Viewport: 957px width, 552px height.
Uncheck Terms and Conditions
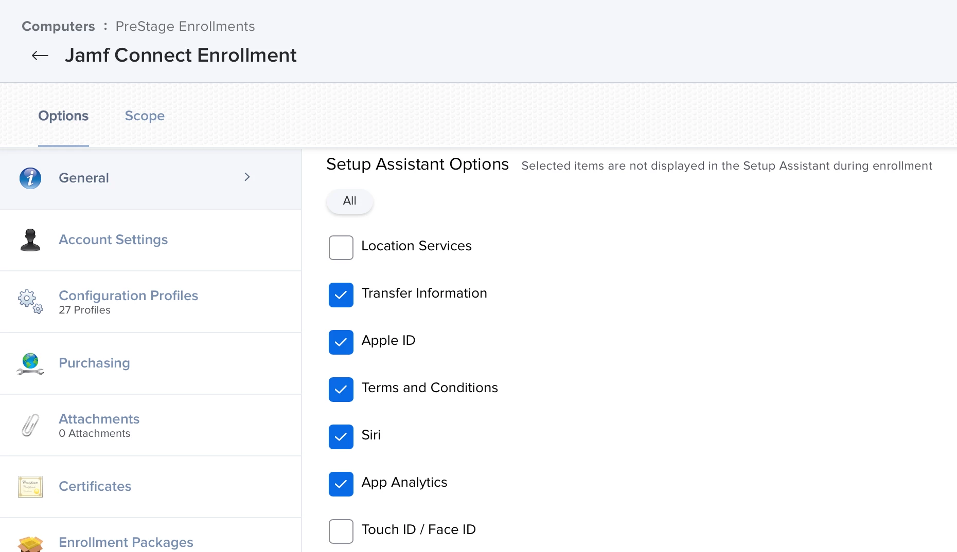click(341, 390)
